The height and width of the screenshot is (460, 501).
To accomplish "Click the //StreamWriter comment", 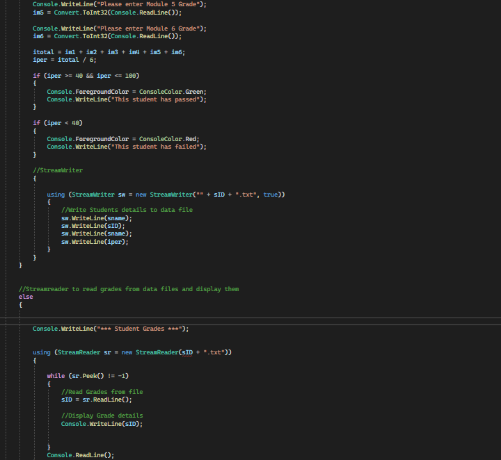I will pos(58,170).
